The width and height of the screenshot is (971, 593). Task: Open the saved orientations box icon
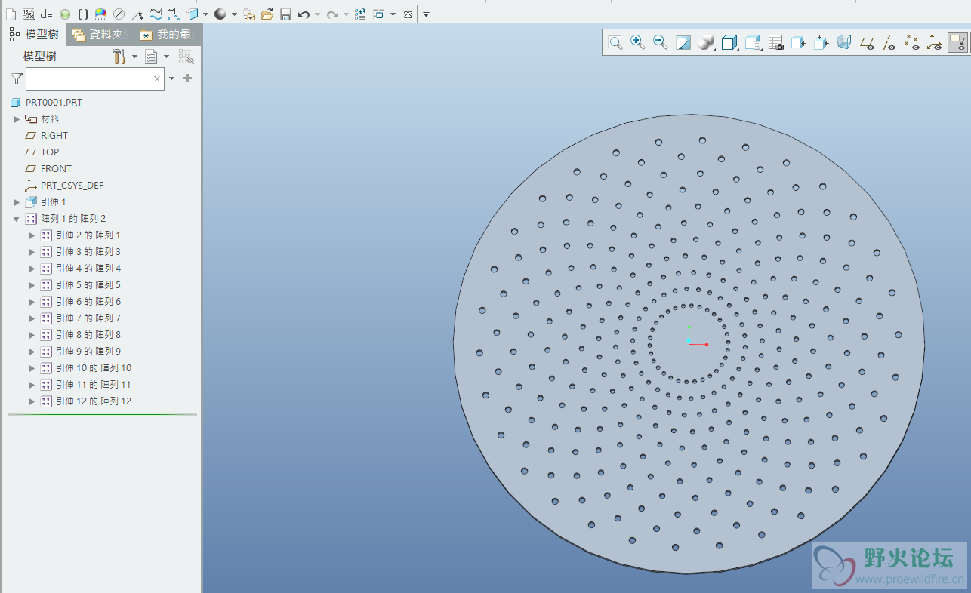[729, 43]
